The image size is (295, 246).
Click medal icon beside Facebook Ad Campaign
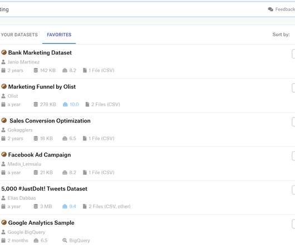coord(4,154)
